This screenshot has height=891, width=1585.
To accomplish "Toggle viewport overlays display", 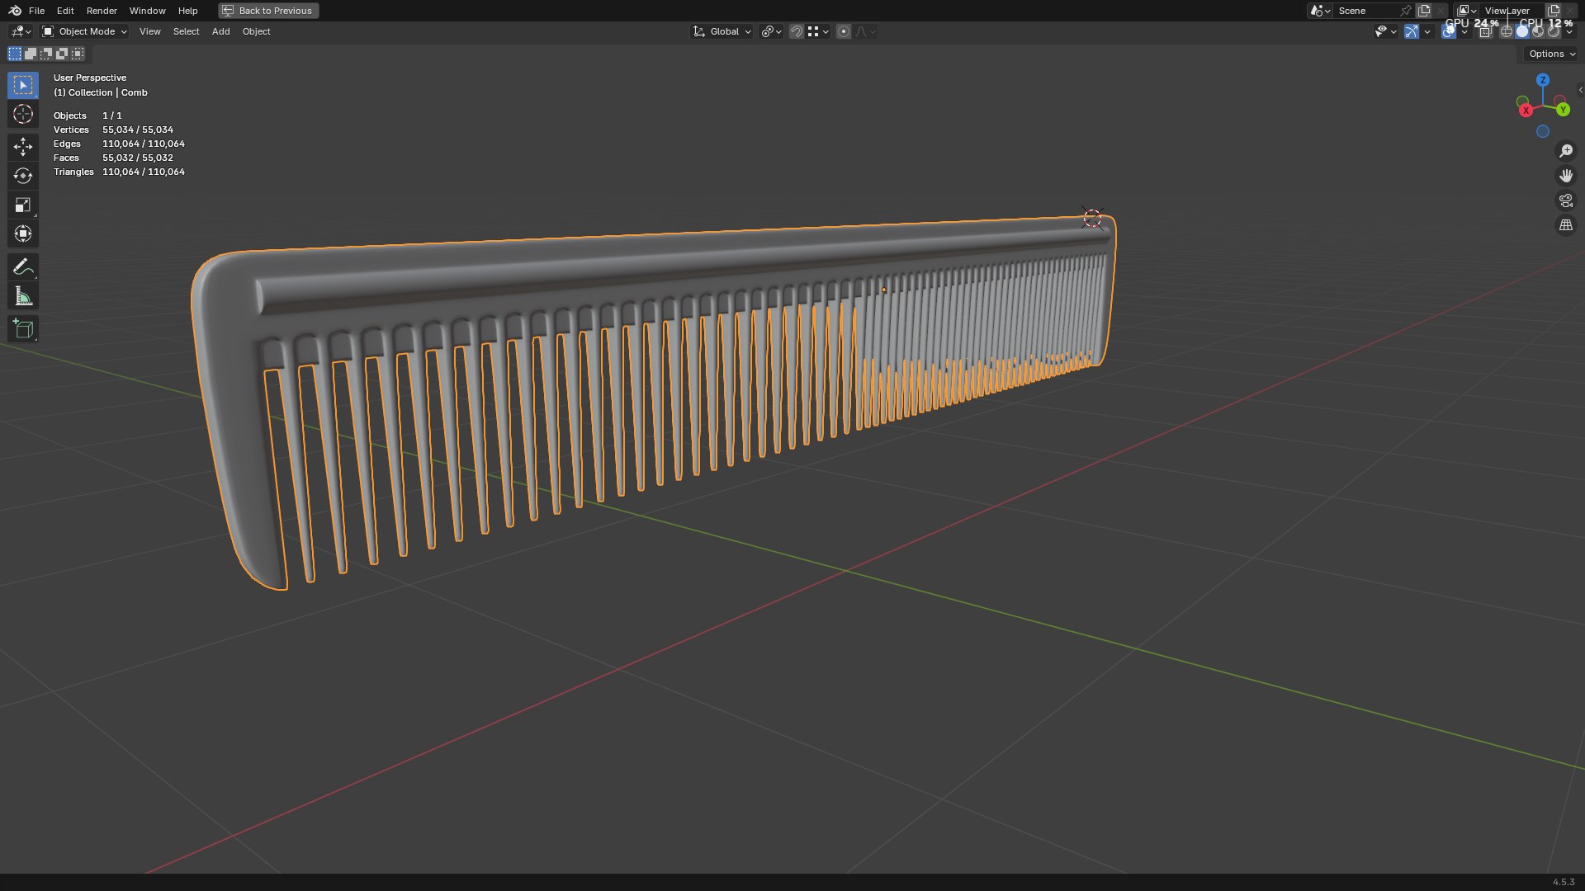I will pyautogui.click(x=1449, y=31).
